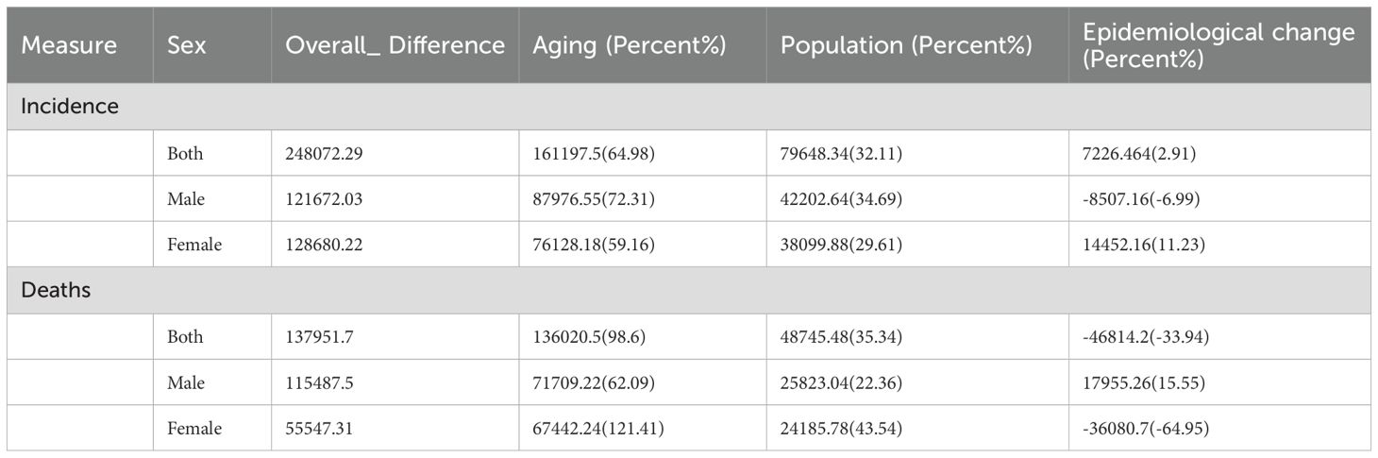
Task: Click the Sex column header
Action: click(x=187, y=45)
